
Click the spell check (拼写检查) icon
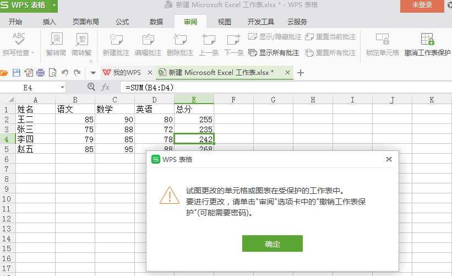pyautogui.click(x=19, y=39)
